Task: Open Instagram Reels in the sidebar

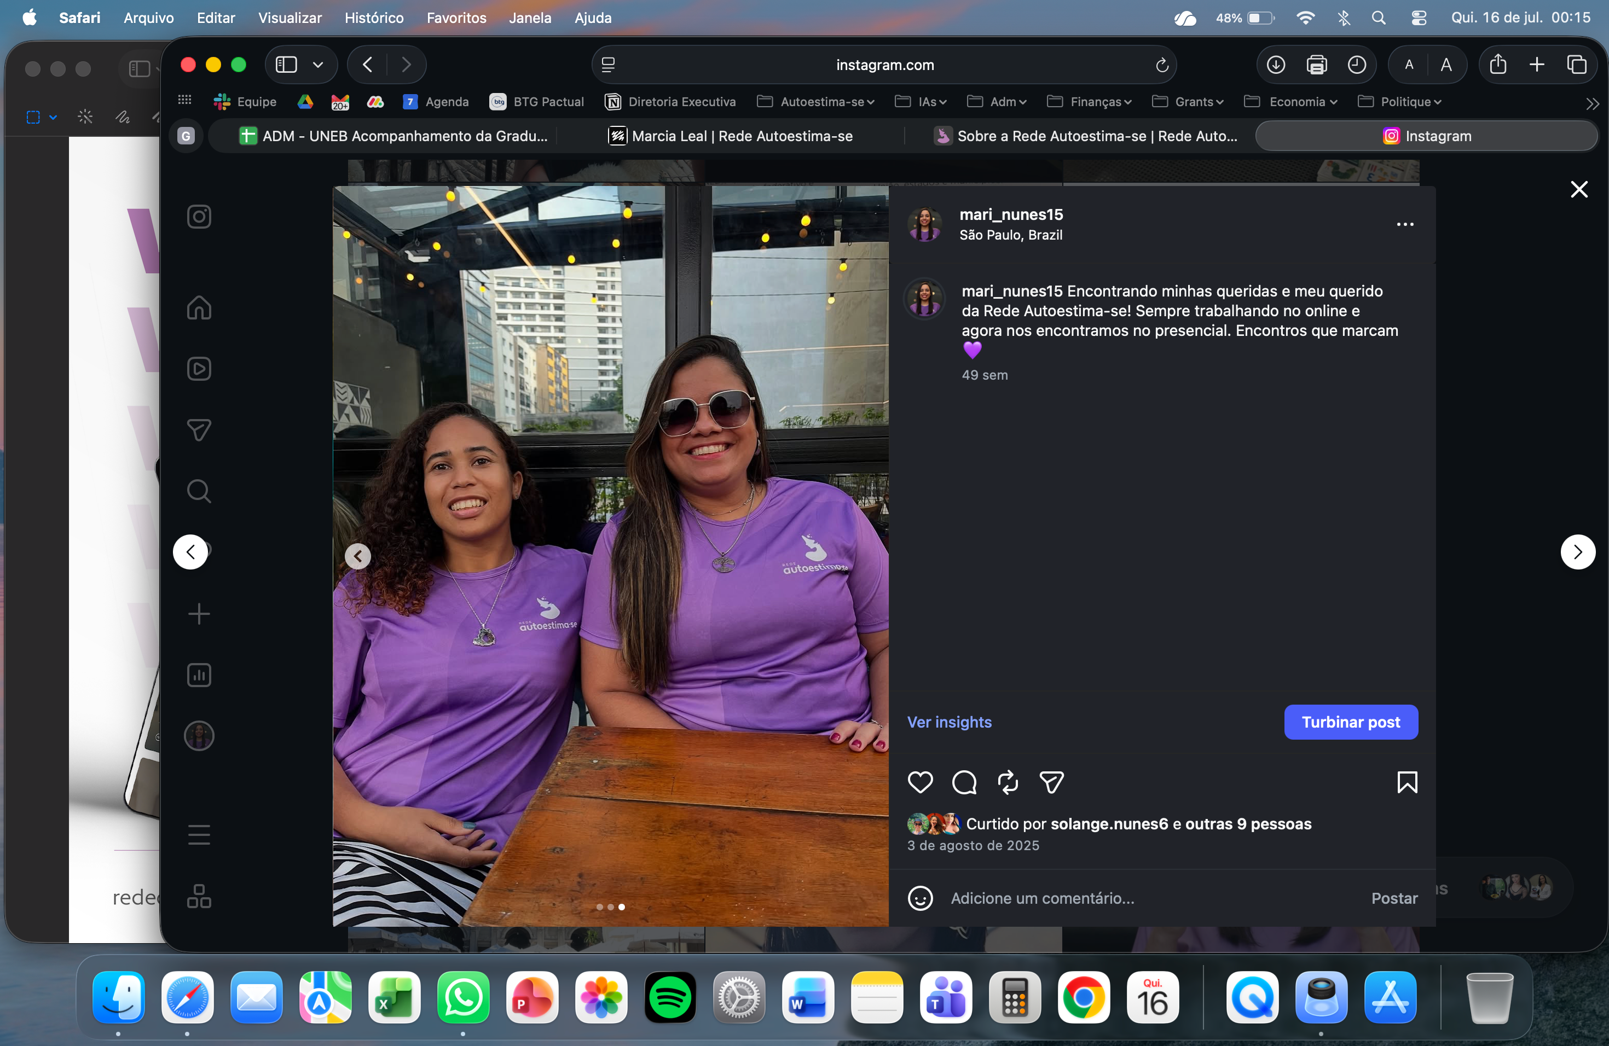Action: (199, 369)
